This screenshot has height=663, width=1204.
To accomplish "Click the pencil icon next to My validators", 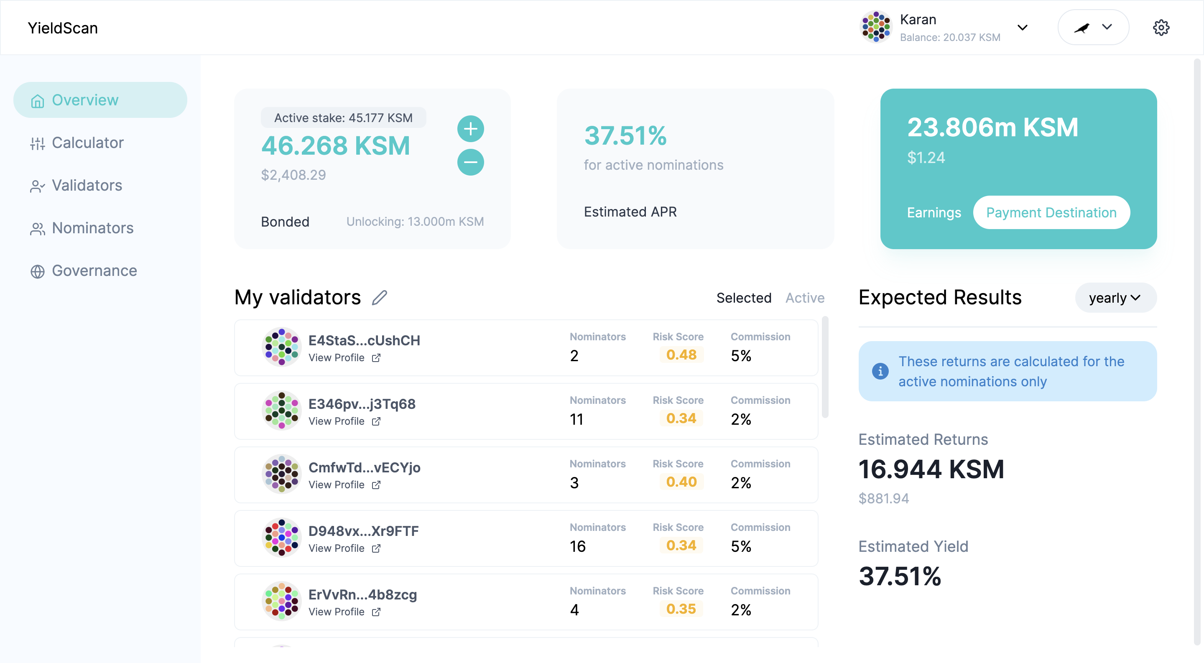I will point(380,298).
